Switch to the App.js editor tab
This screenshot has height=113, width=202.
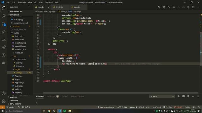pyautogui.click(x=77, y=7)
